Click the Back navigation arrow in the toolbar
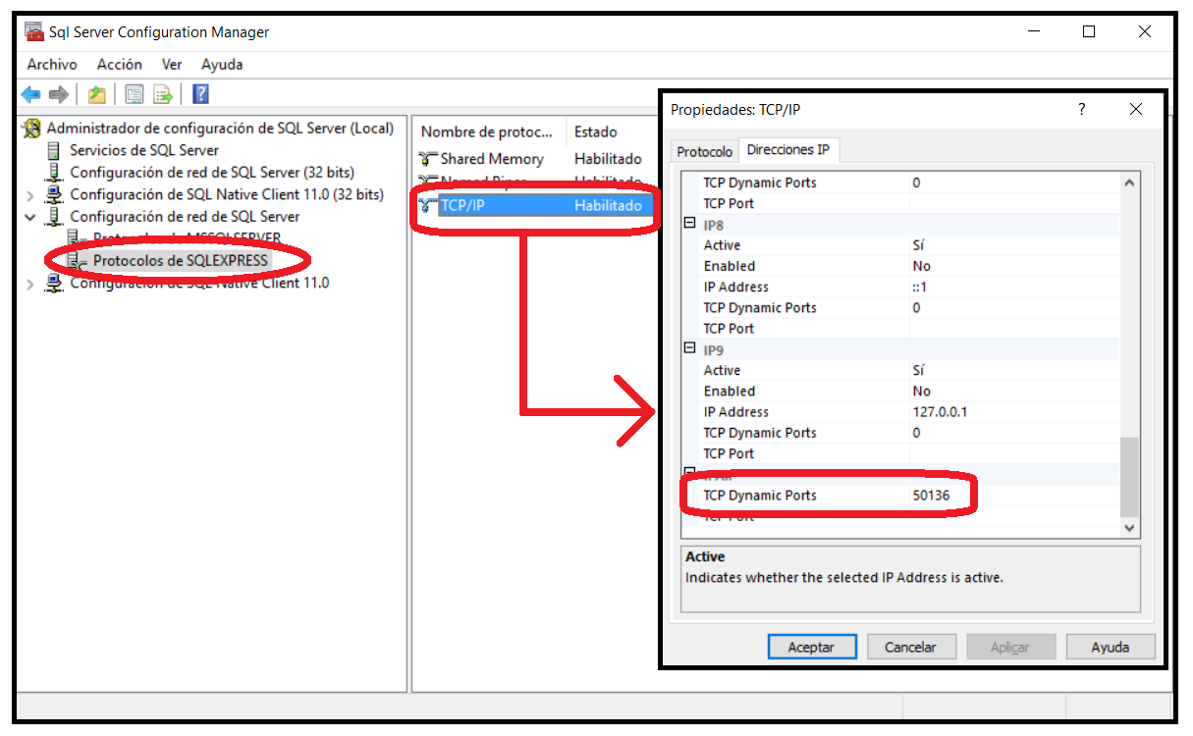 (x=30, y=94)
